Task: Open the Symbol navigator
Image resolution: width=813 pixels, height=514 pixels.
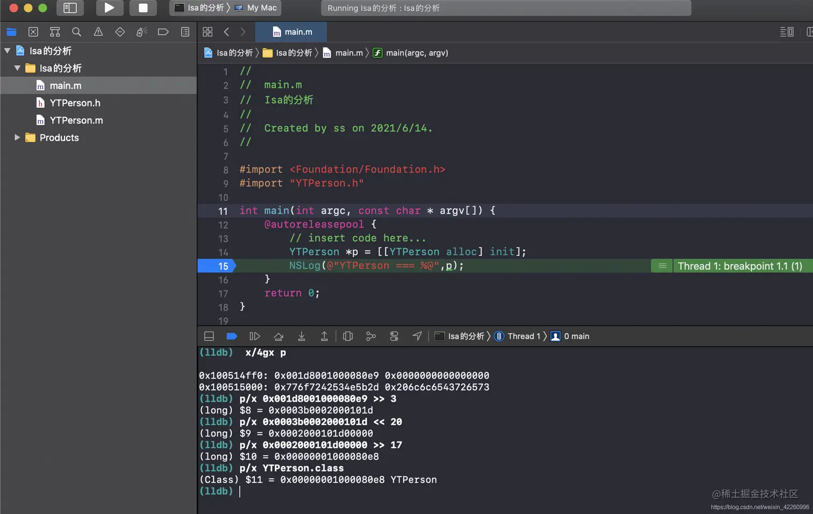Action: click(55, 32)
